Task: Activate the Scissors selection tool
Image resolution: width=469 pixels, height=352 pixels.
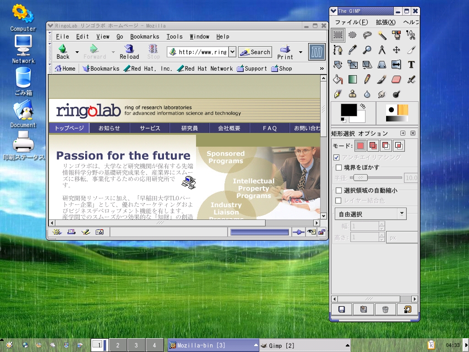Action: point(411,35)
